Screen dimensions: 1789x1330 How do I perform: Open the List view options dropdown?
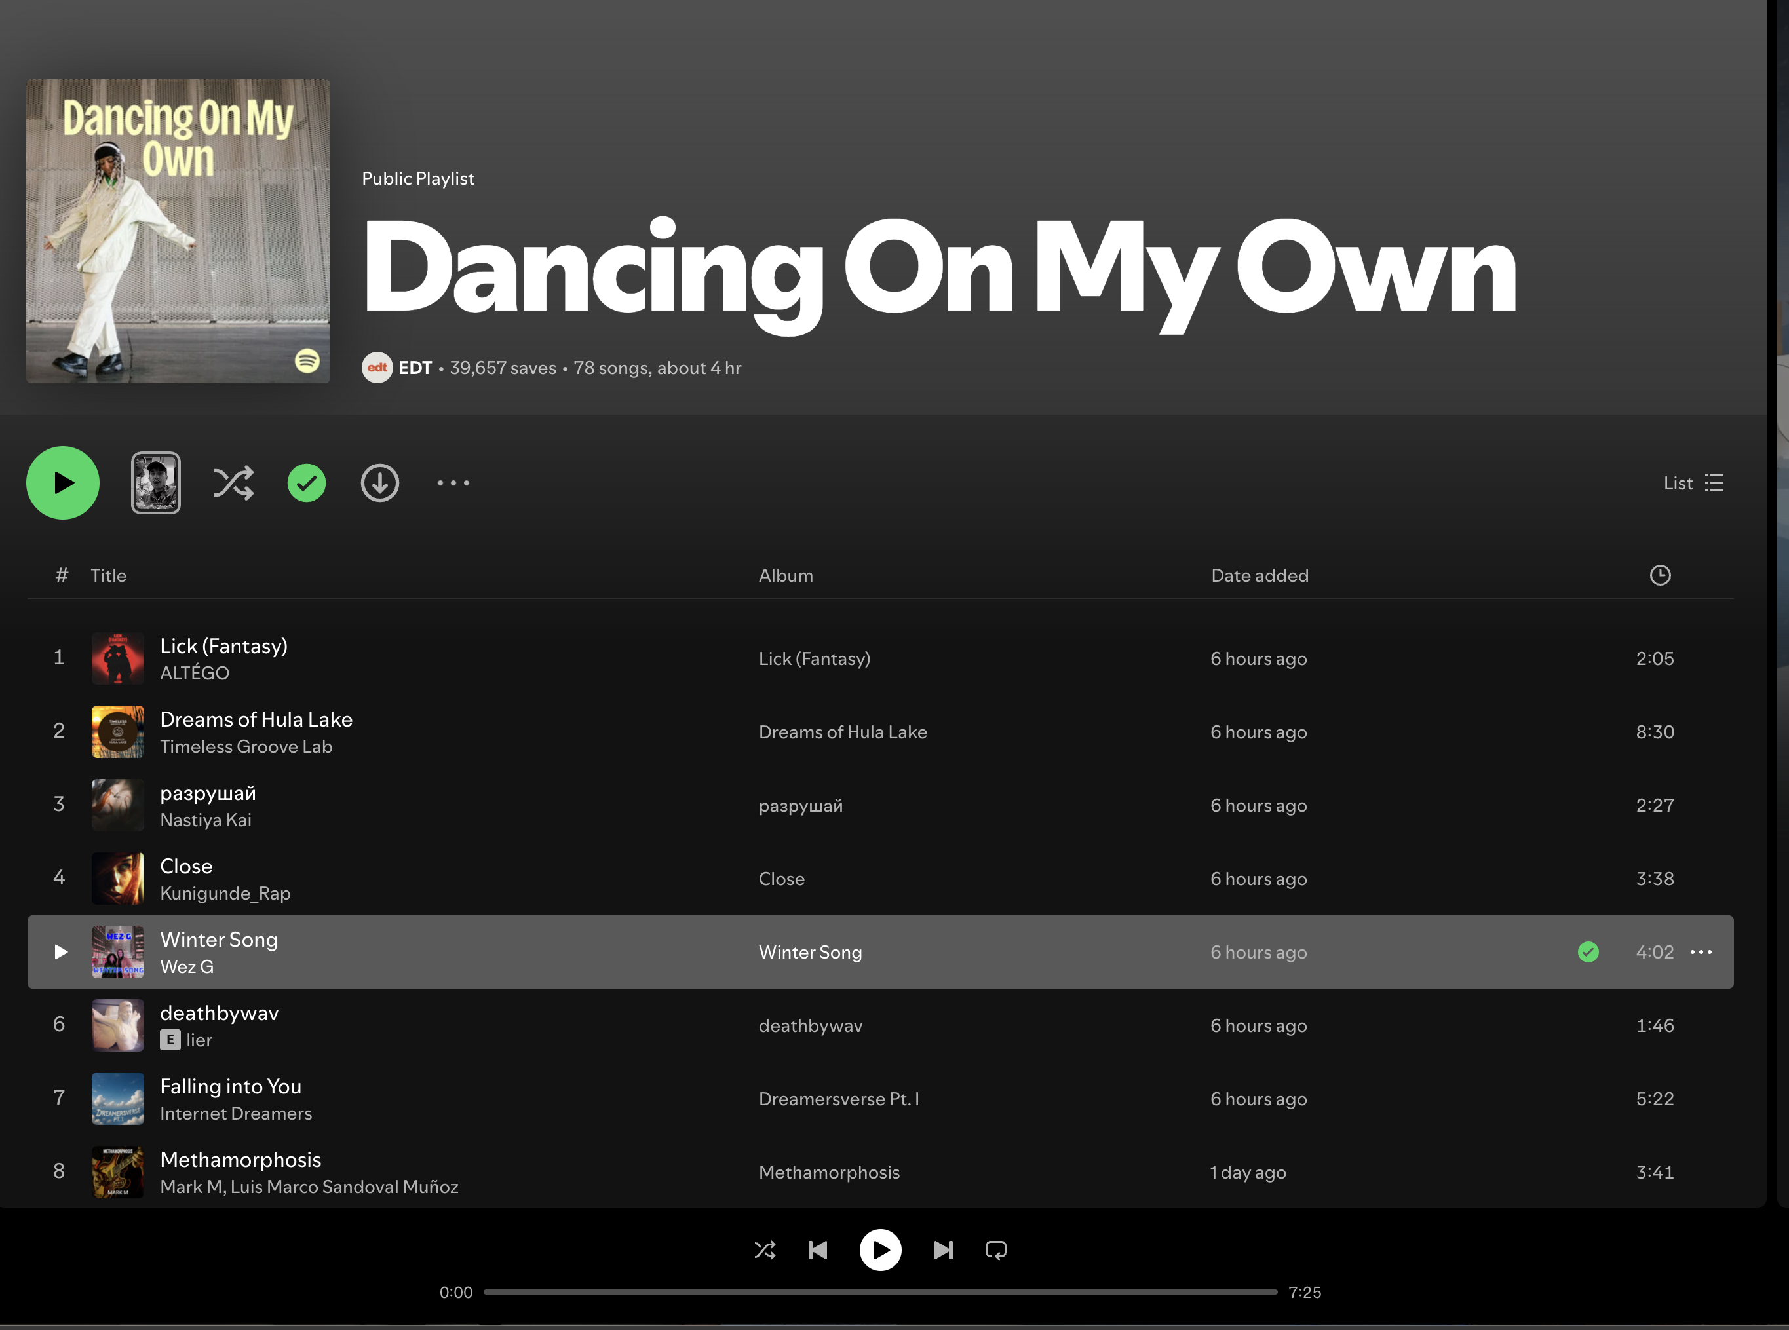[x=1693, y=483]
